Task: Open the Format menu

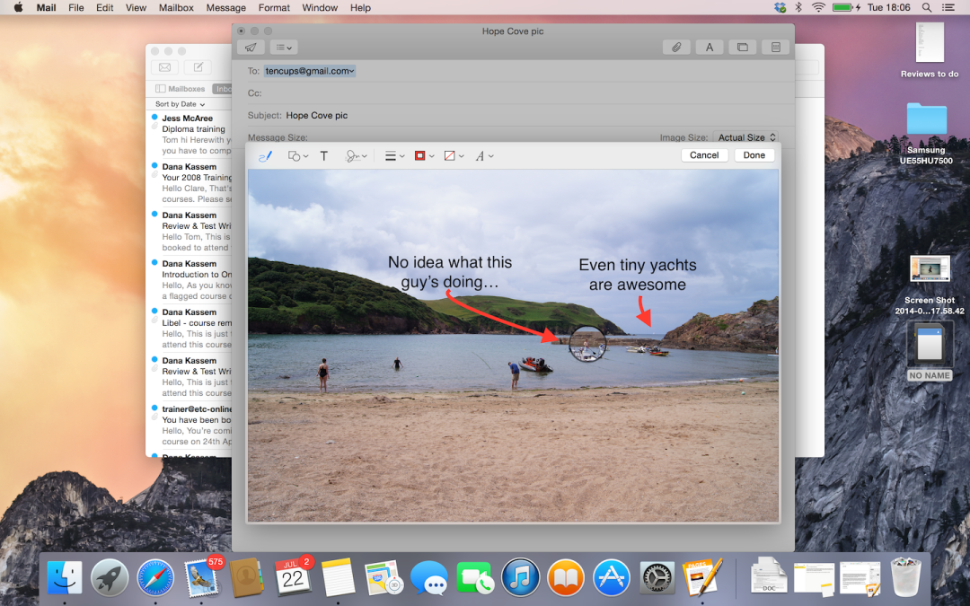Action: coord(274,7)
